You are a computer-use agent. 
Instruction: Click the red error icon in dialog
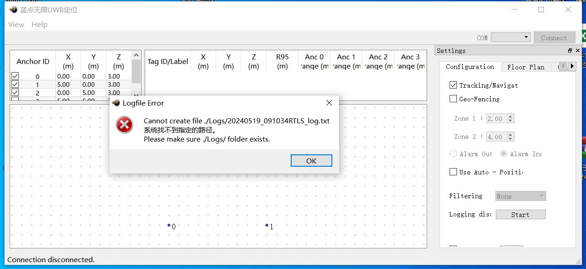(125, 125)
